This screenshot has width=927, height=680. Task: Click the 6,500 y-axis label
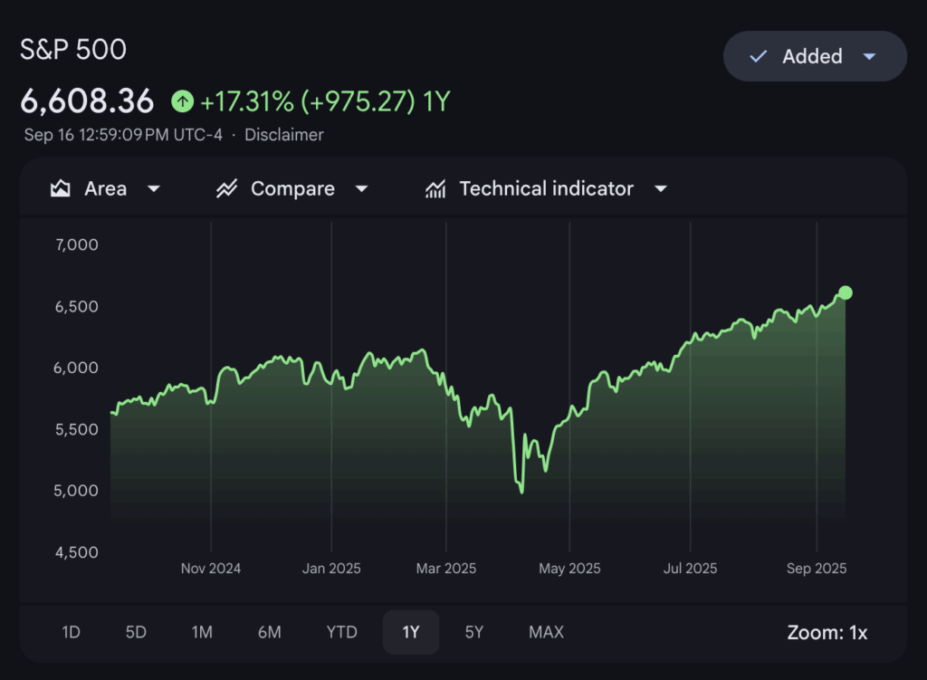pos(77,306)
